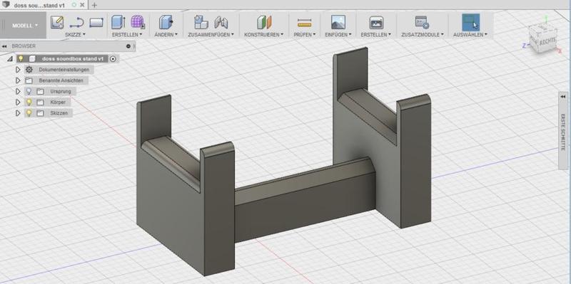Select the Skizzen tree label
Screen dimensions: 571x284
coord(59,113)
